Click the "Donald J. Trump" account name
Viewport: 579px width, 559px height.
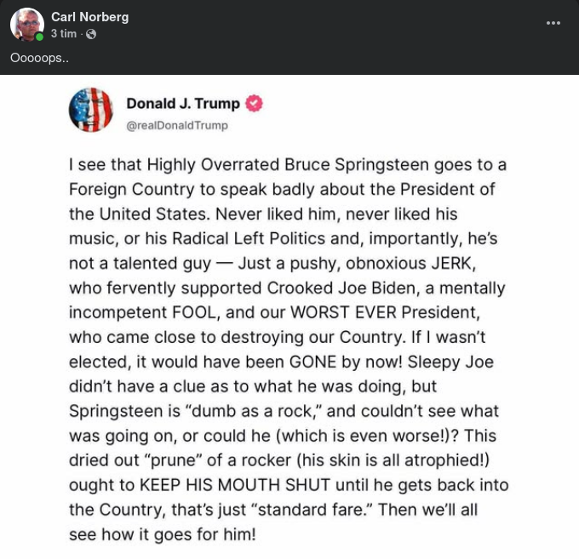(x=182, y=104)
